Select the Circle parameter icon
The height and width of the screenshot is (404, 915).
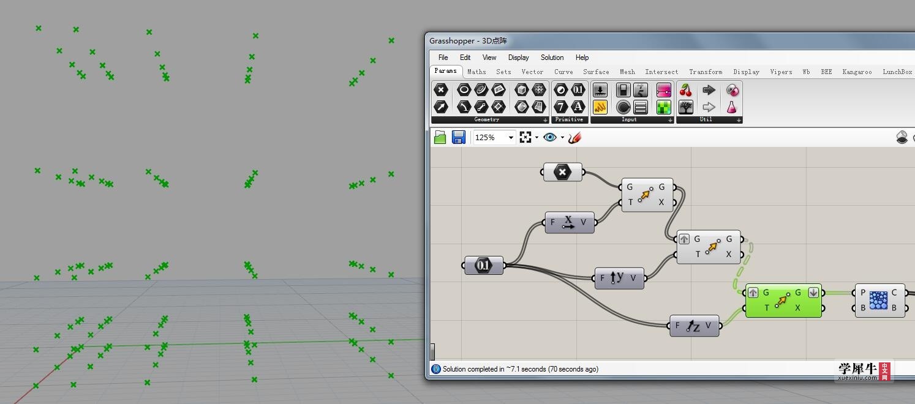point(464,90)
